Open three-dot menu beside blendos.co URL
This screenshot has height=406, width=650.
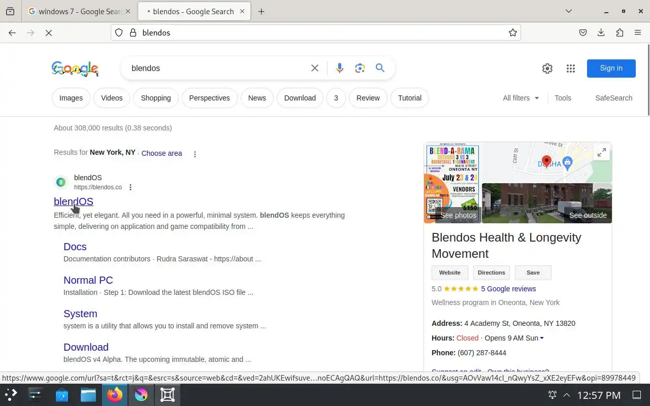(x=131, y=187)
